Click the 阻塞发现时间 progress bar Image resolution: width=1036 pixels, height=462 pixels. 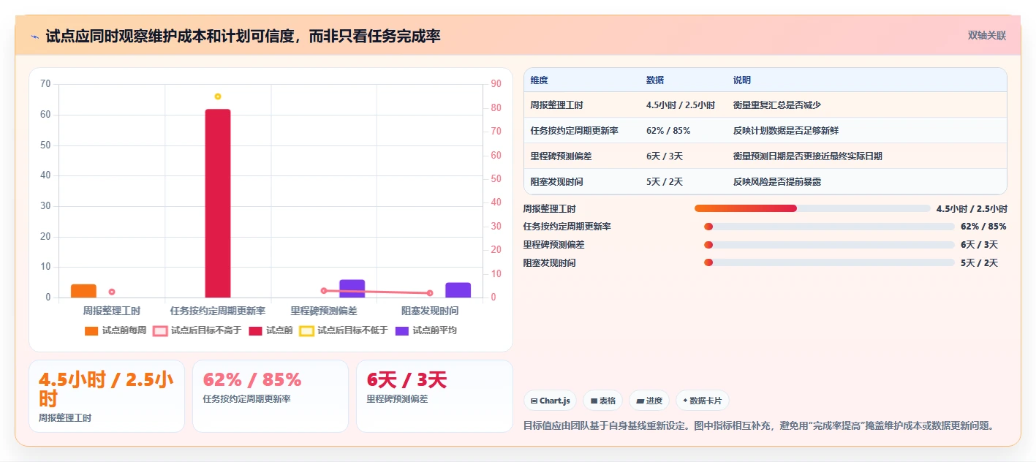point(829,263)
